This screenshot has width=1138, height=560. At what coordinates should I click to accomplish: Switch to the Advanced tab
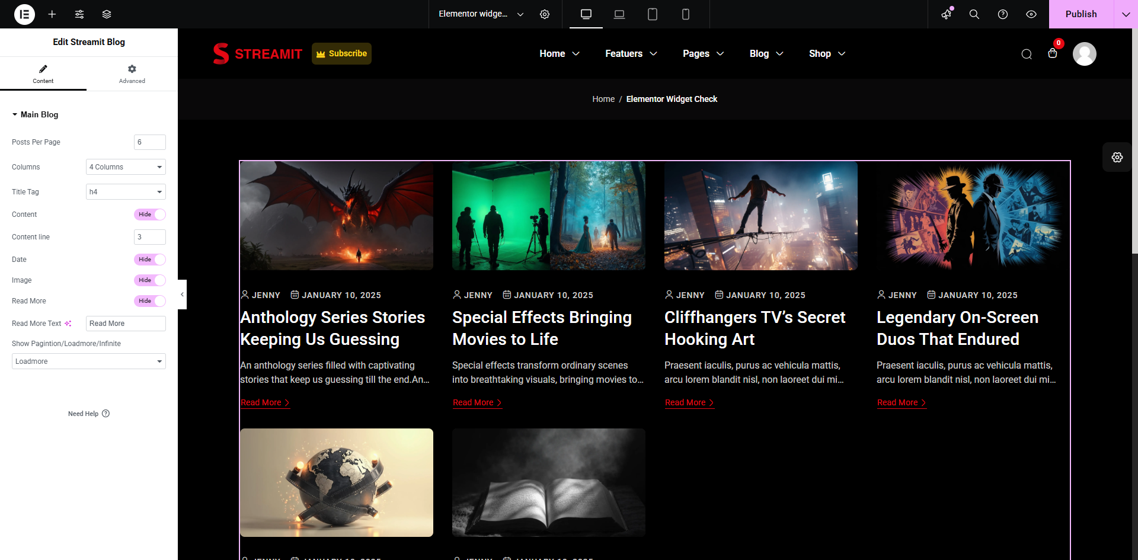(x=132, y=74)
